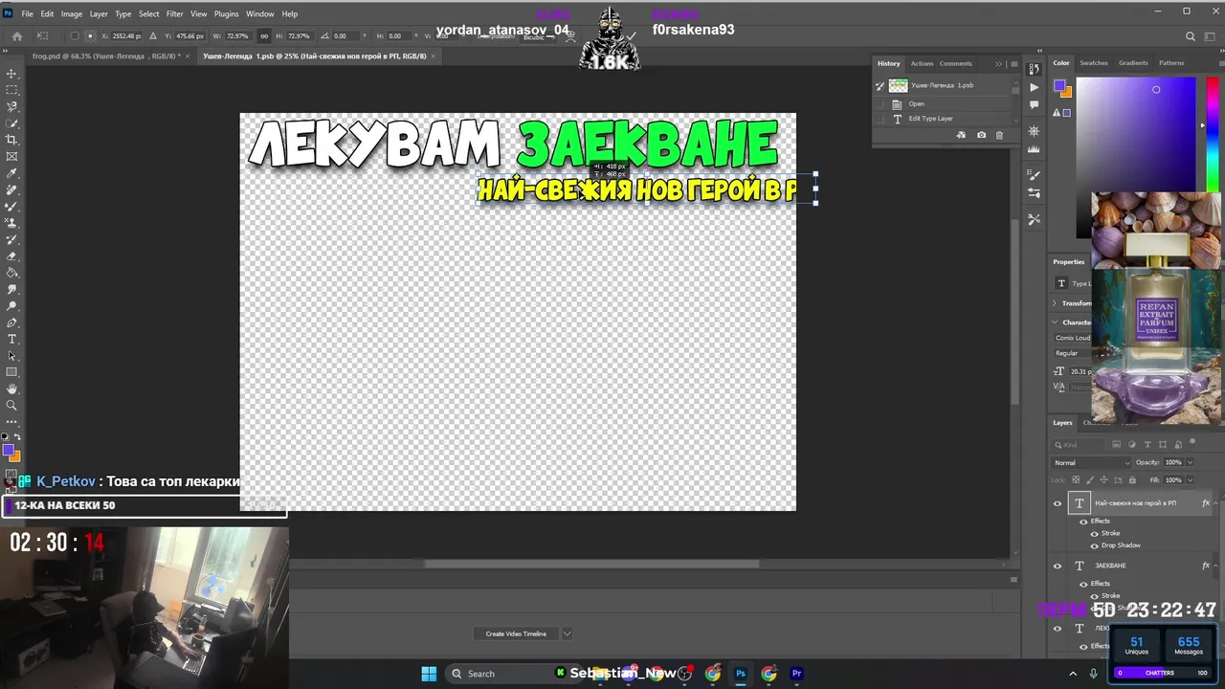Select the Spot Healing Brush tool
The width and height of the screenshot is (1225, 689).
coord(11,189)
